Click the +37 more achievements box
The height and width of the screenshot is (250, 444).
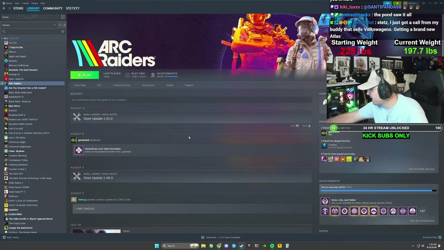[x=422, y=211]
